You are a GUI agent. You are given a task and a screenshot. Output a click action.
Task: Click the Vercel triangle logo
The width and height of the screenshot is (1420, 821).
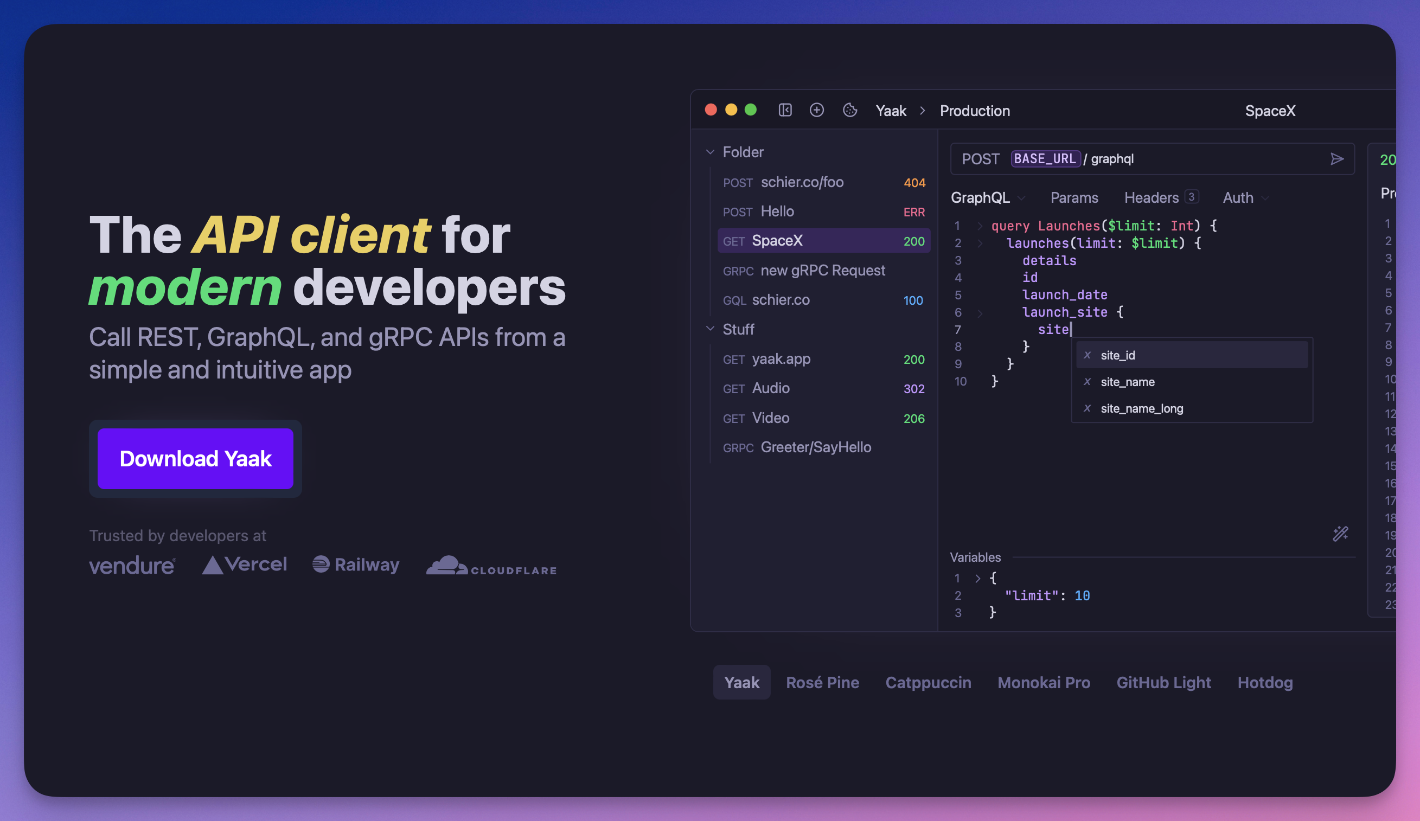213,565
